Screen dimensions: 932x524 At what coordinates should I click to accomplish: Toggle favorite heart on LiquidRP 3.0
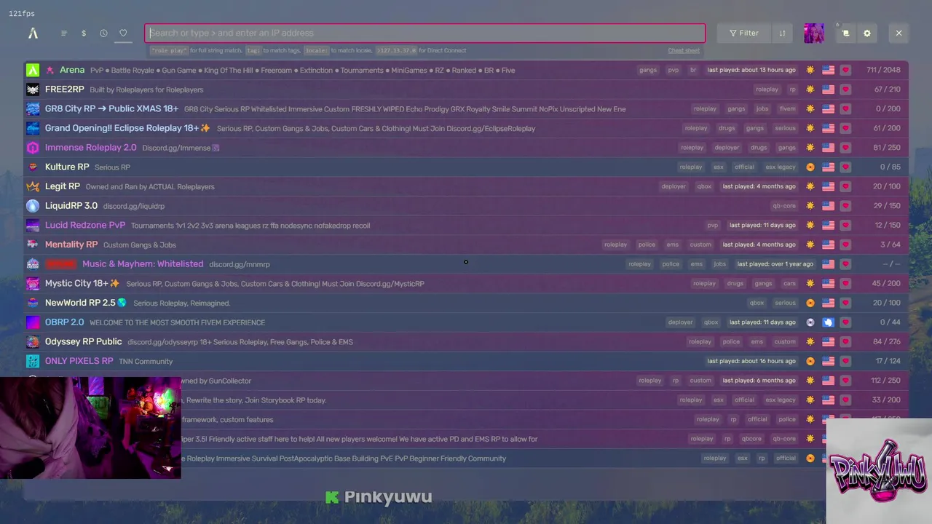pos(845,206)
